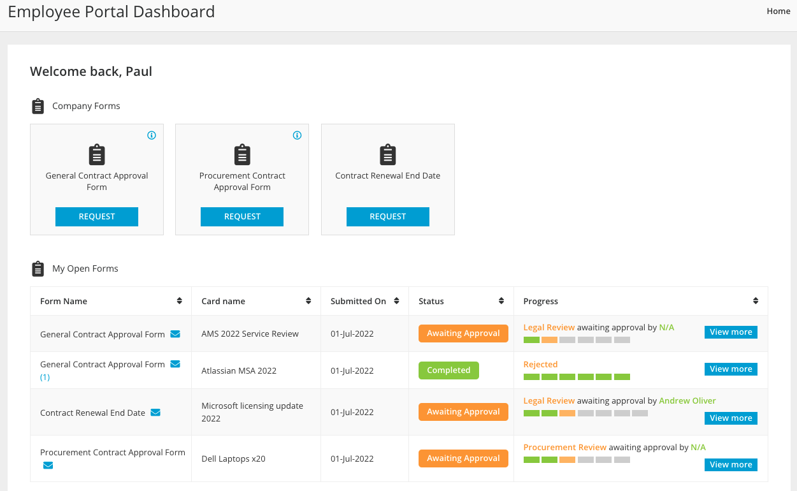Click envelope icon in Dell Laptops x20 row
The width and height of the screenshot is (797, 491).
[x=48, y=465]
